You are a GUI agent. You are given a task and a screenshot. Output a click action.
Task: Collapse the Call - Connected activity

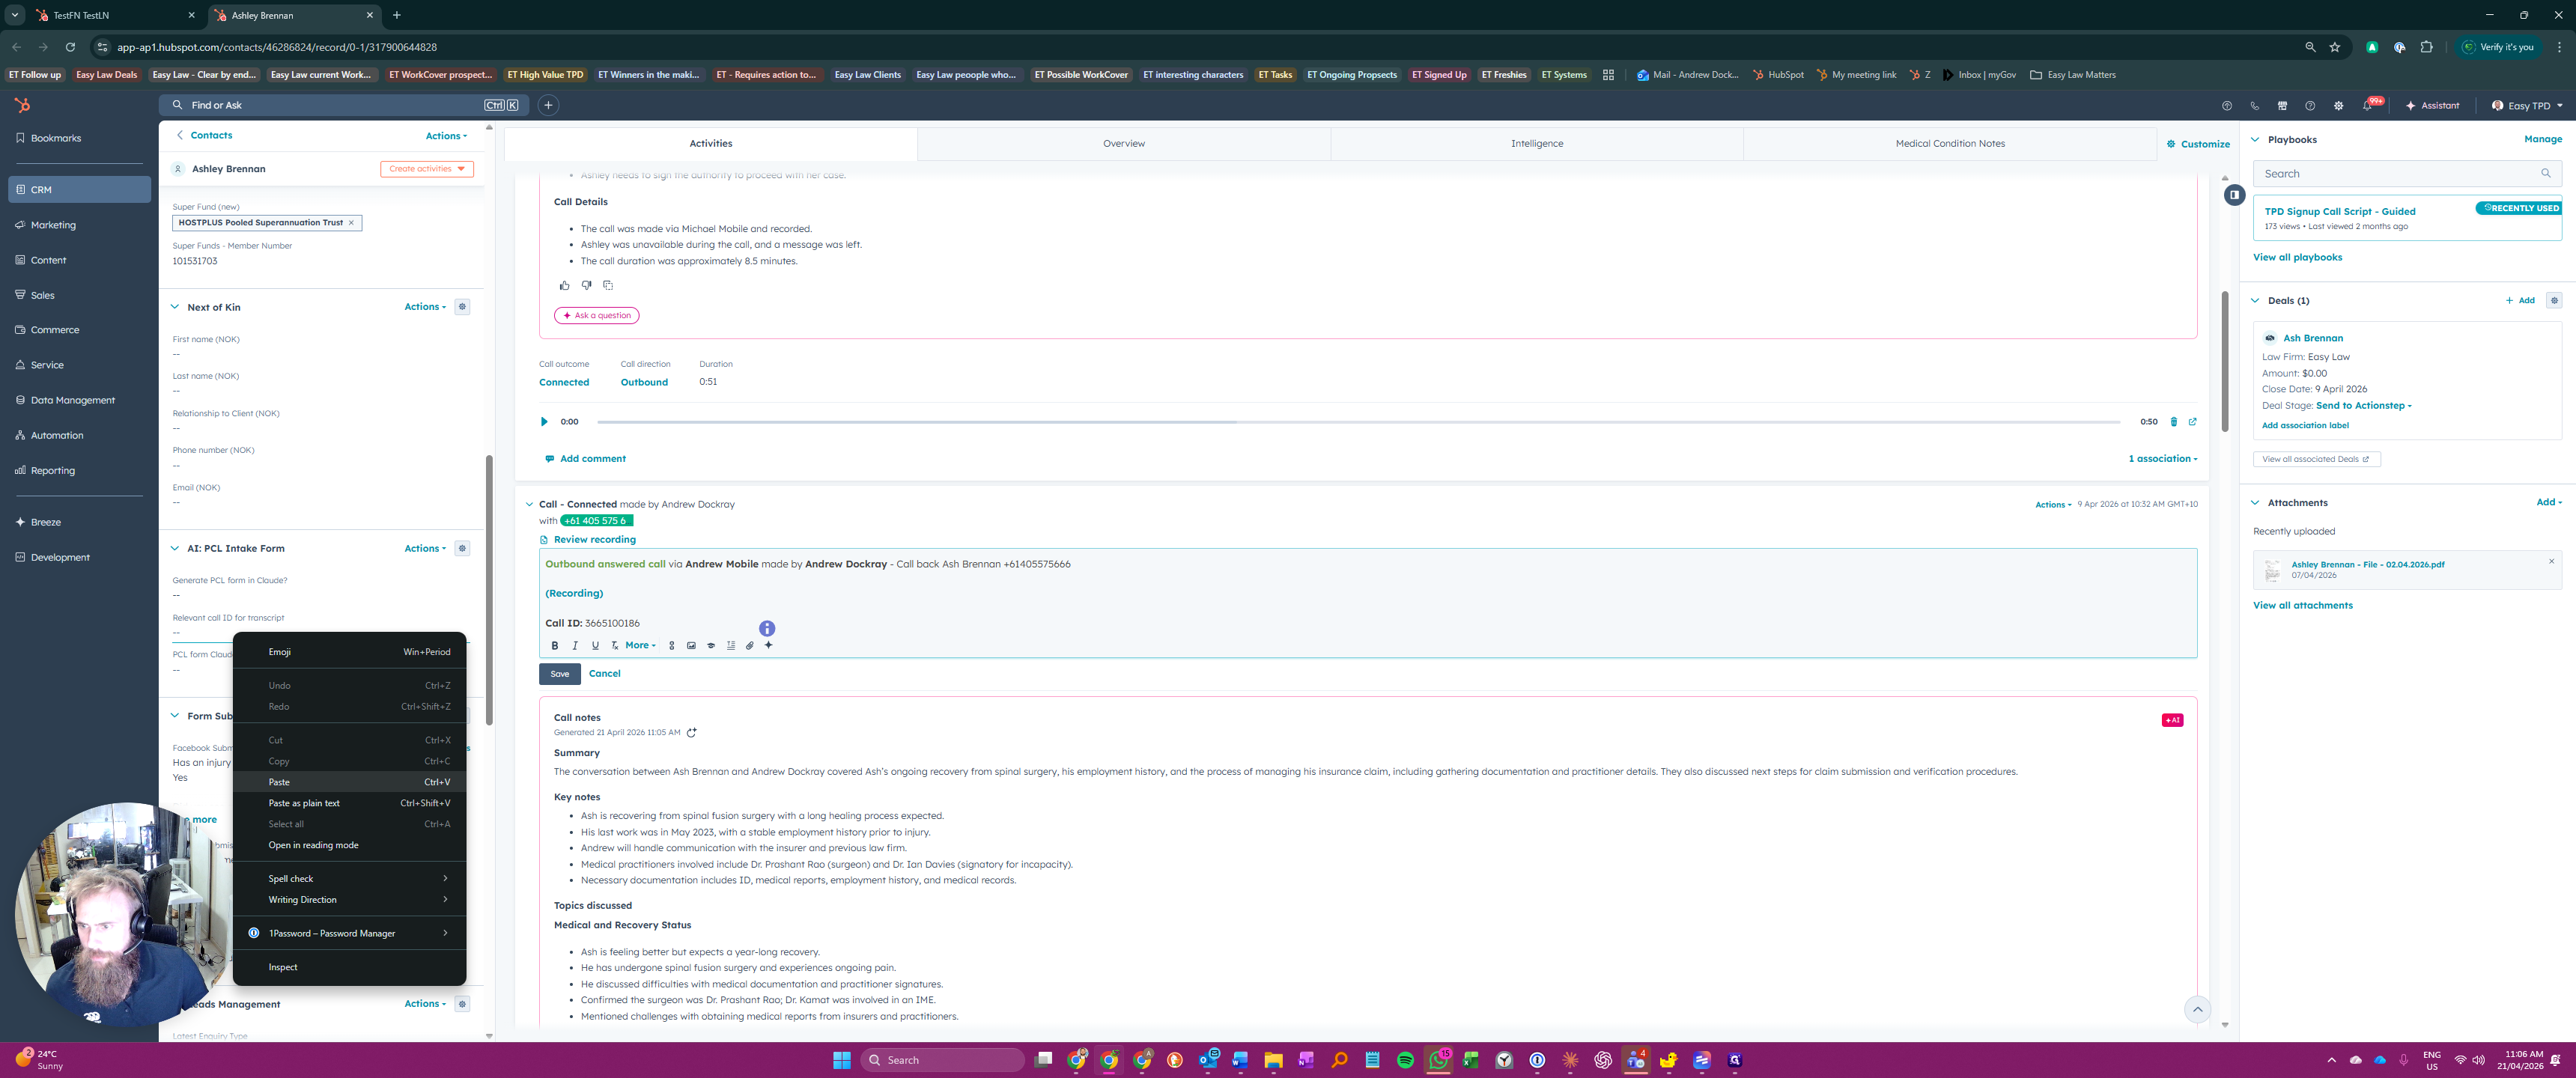pyautogui.click(x=530, y=505)
